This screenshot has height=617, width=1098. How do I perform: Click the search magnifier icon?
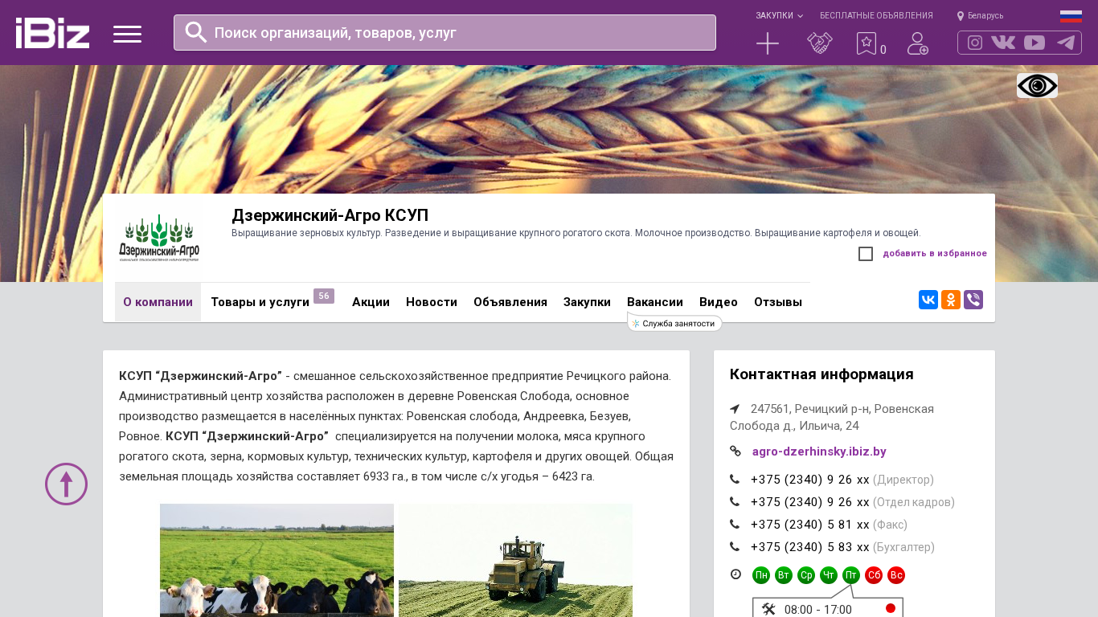196,32
